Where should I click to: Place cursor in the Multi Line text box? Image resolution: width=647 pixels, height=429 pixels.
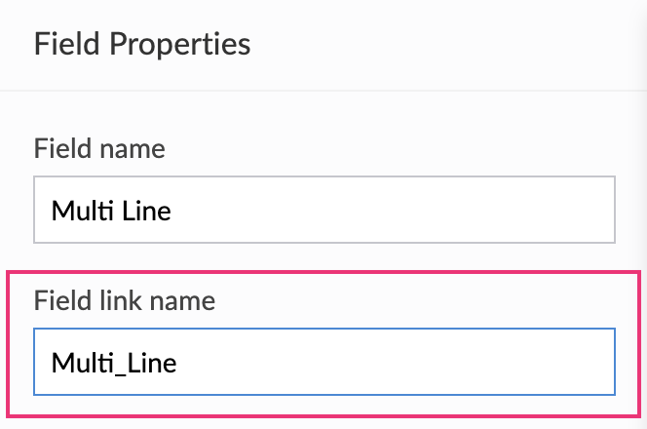[323, 210]
